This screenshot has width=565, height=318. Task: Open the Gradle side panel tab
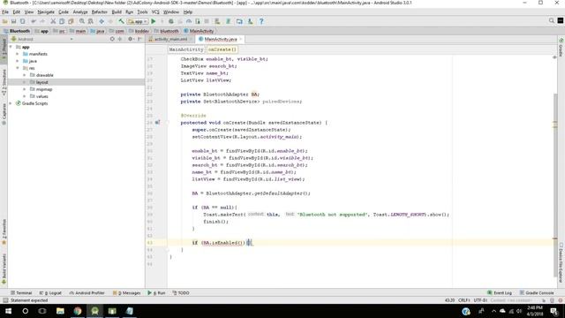pos(561,47)
